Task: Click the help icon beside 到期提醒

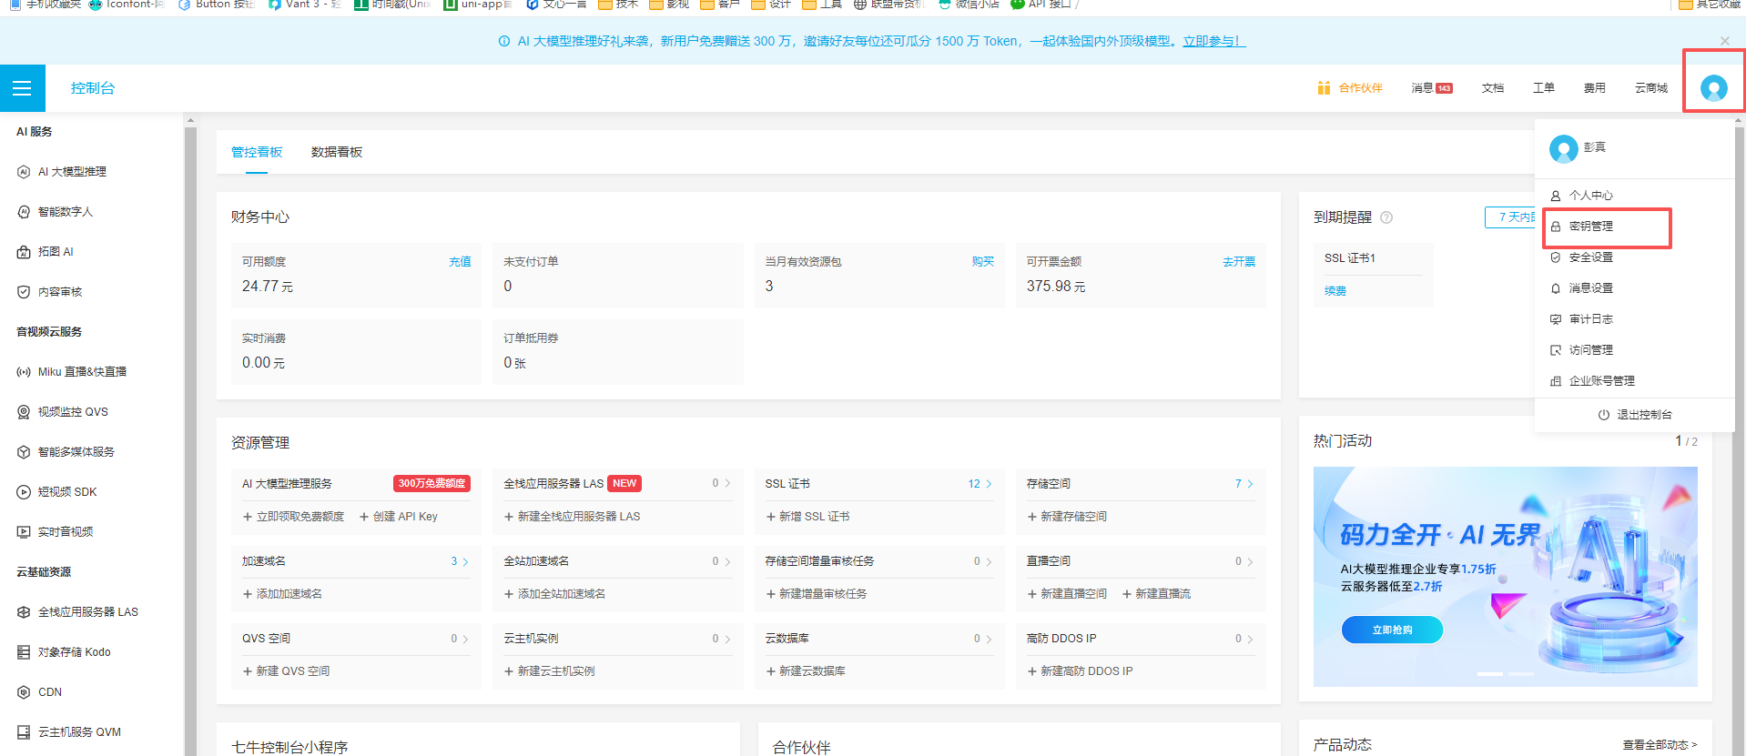Action: (1386, 217)
